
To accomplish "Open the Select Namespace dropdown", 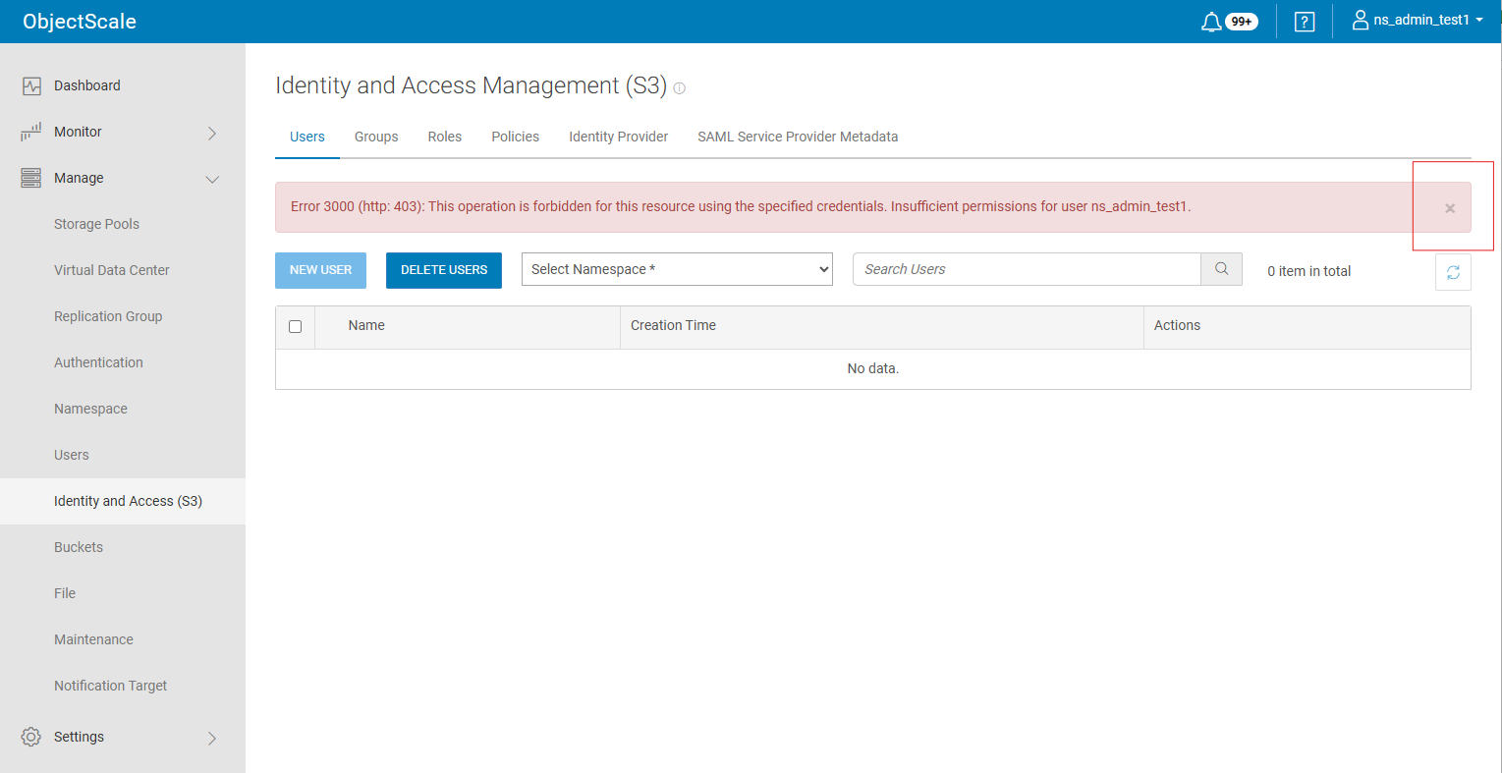I will point(677,269).
